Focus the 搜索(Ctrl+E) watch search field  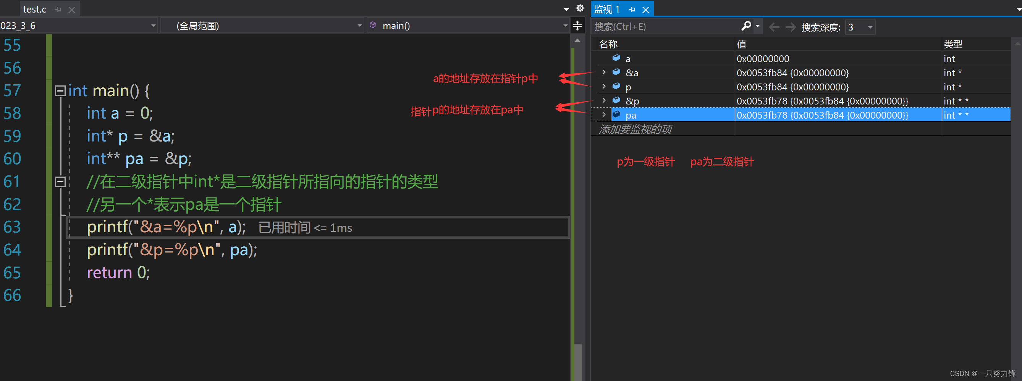click(666, 27)
